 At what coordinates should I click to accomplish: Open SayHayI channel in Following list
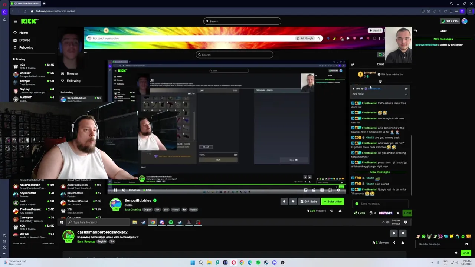[x=34, y=91]
